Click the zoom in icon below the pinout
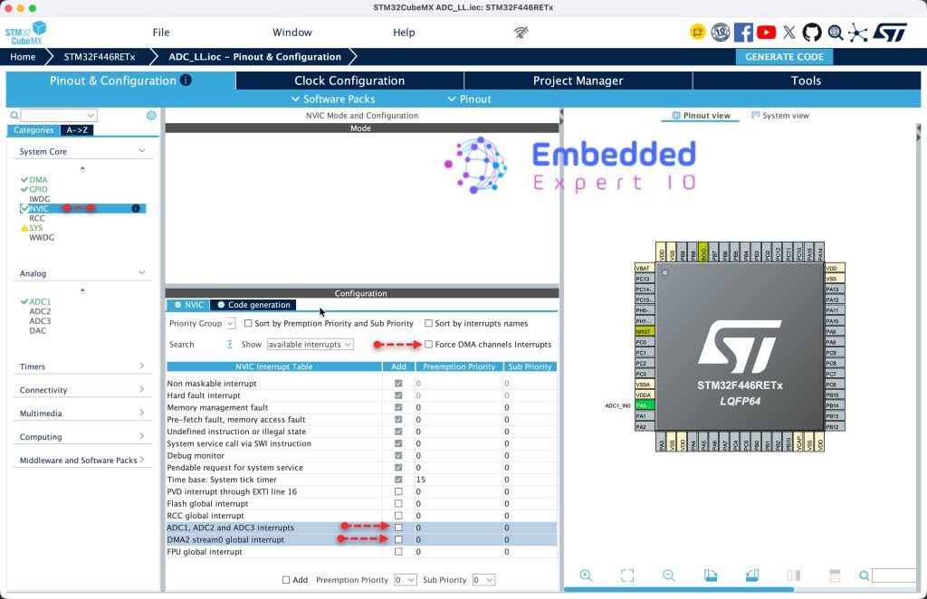Viewport: 927px width, 599px height. click(x=586, y=575)
